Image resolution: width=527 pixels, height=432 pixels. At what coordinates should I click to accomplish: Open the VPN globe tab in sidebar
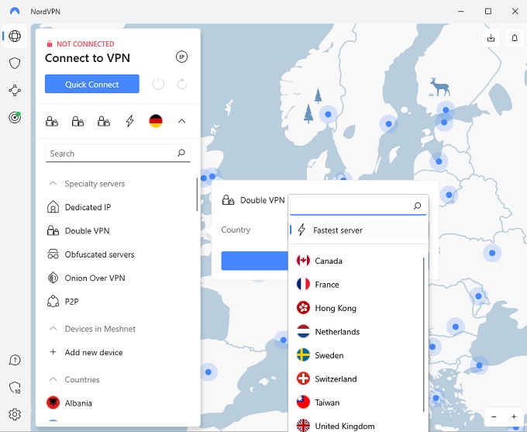(15, 36)
